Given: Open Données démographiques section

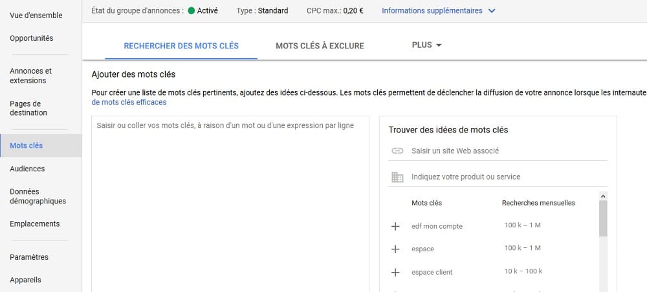Looking at the screenshot, I should pos(38,196).
